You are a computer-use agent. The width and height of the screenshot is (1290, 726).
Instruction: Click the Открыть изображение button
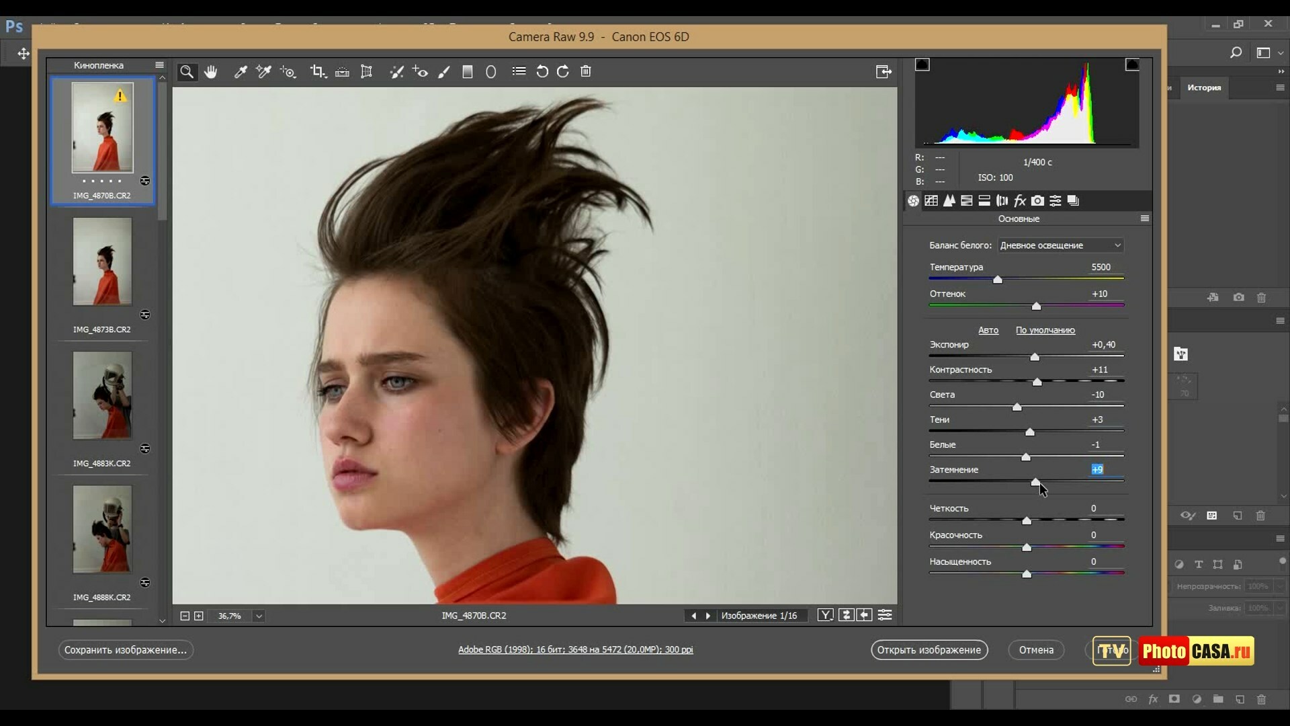(929, 650)
